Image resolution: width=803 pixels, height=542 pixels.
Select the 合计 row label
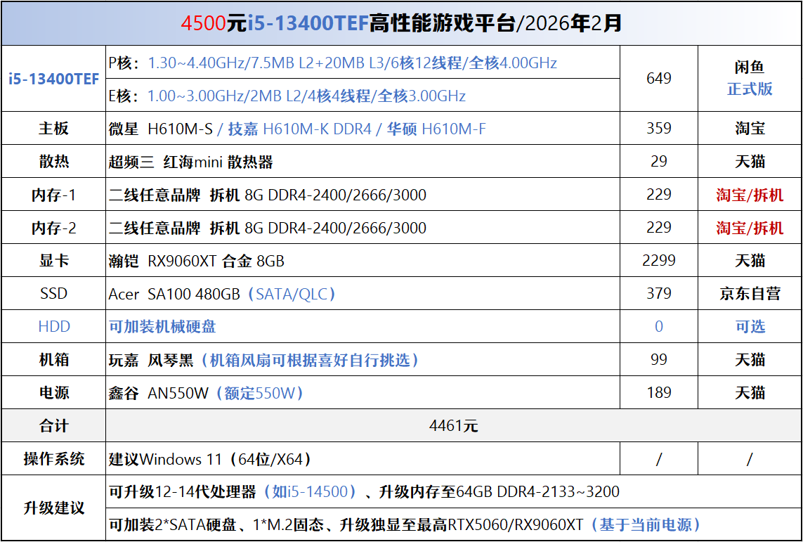click(54, 425)
